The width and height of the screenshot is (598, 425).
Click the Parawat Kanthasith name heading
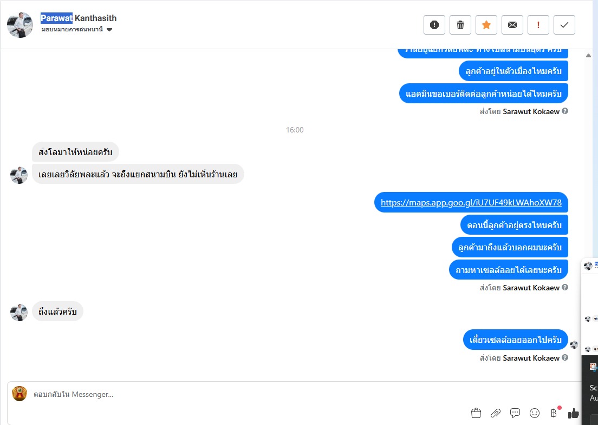[79, 18]
